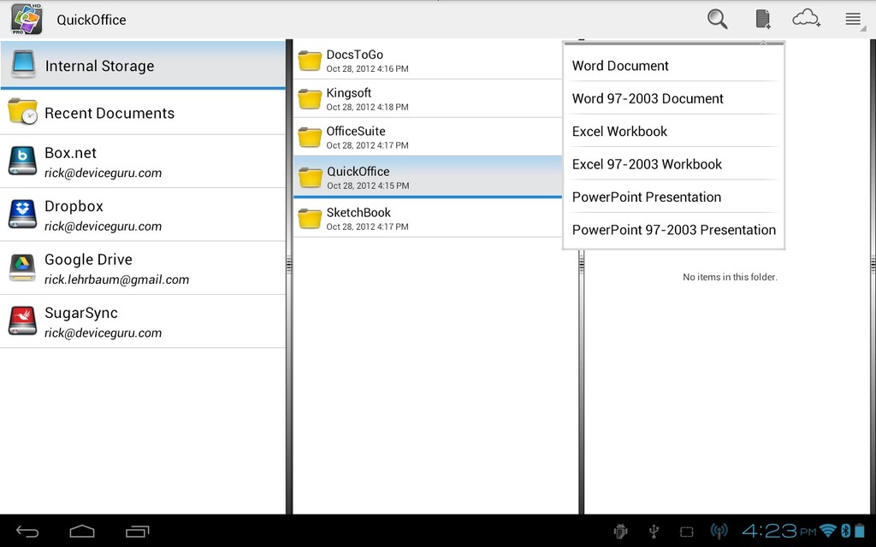Tap the QuickOffice Pro app icon
Screen dimensions: 876x547
26,19
